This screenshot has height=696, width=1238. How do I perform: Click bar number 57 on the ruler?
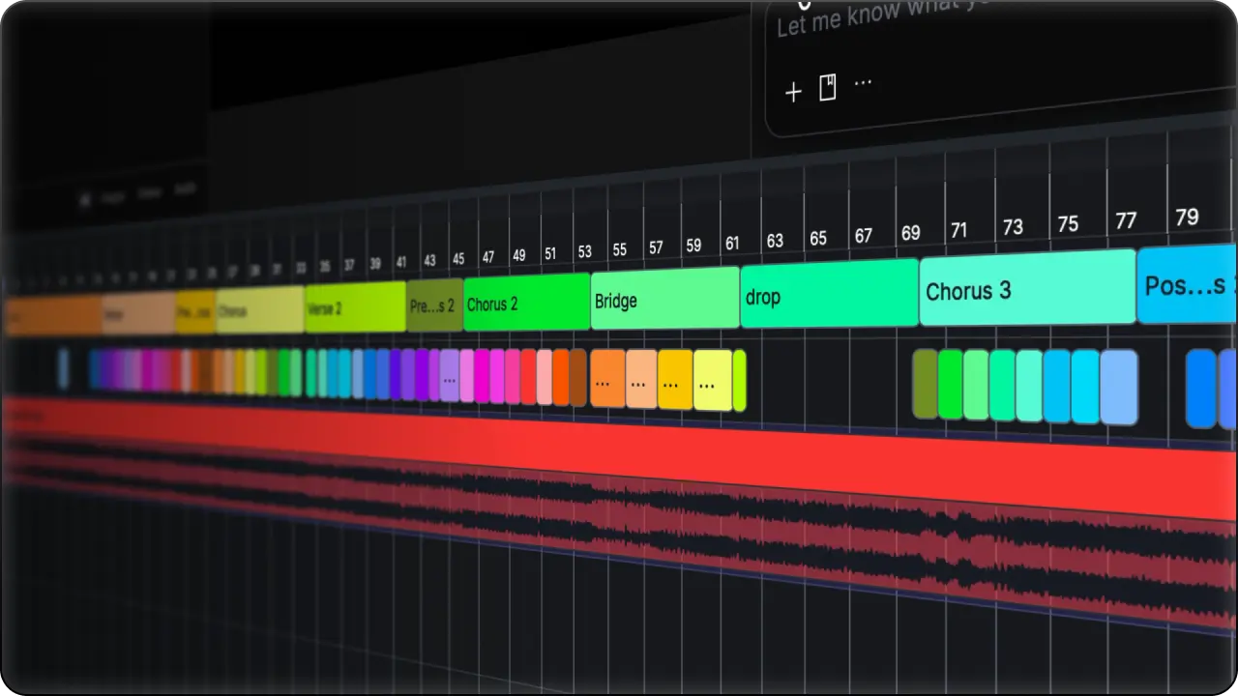(656, 247)
